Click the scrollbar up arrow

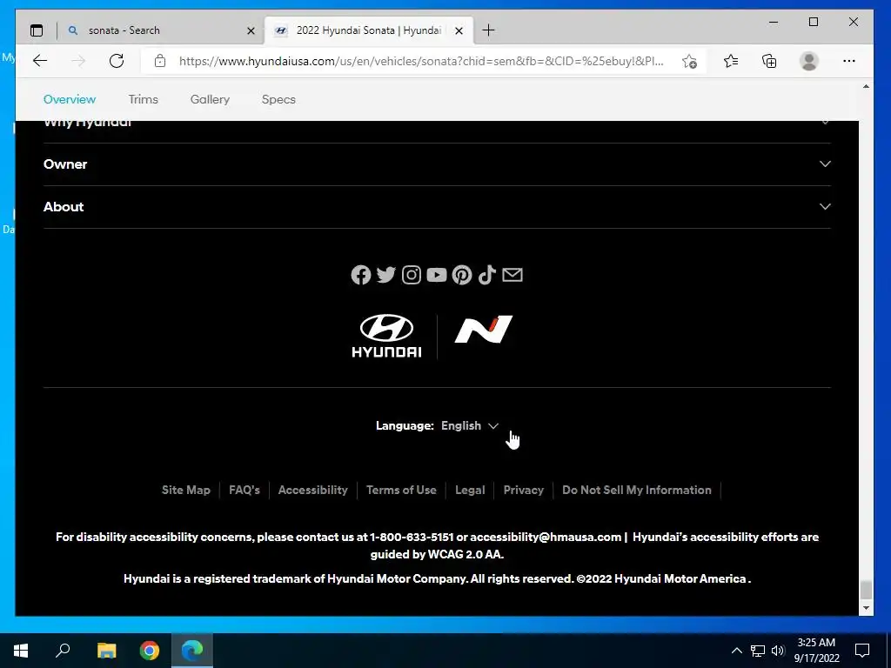[866, 87]
